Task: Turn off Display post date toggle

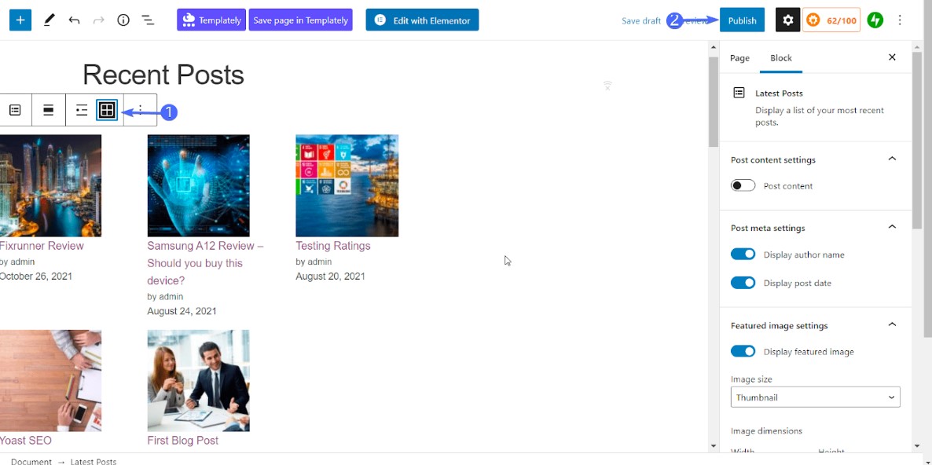Action: click(743, 283)
